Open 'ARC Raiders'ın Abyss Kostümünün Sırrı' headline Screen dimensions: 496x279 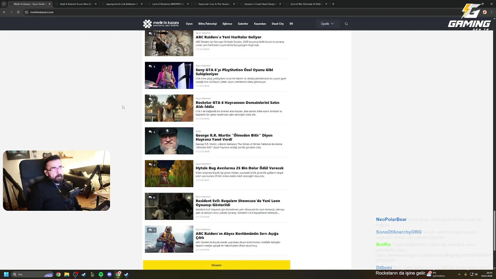click(237, 236)
